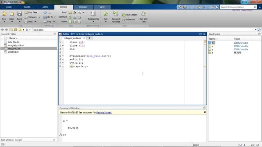262x147 pixels.
Task: Click the search documentation magnifier
Action: pyautogui.click(x=255, y=7)
